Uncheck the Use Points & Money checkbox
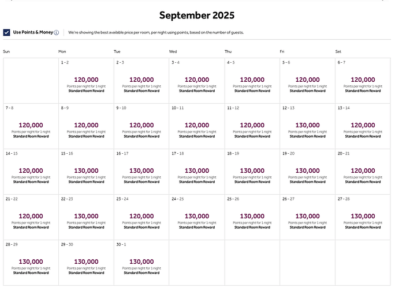This screenshot has height=288, width=395. 6,32
